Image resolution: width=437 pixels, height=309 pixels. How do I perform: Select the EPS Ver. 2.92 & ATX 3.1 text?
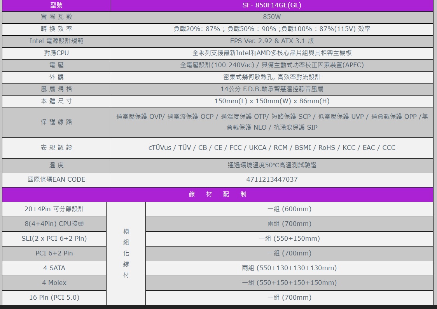tap(272, 41)
